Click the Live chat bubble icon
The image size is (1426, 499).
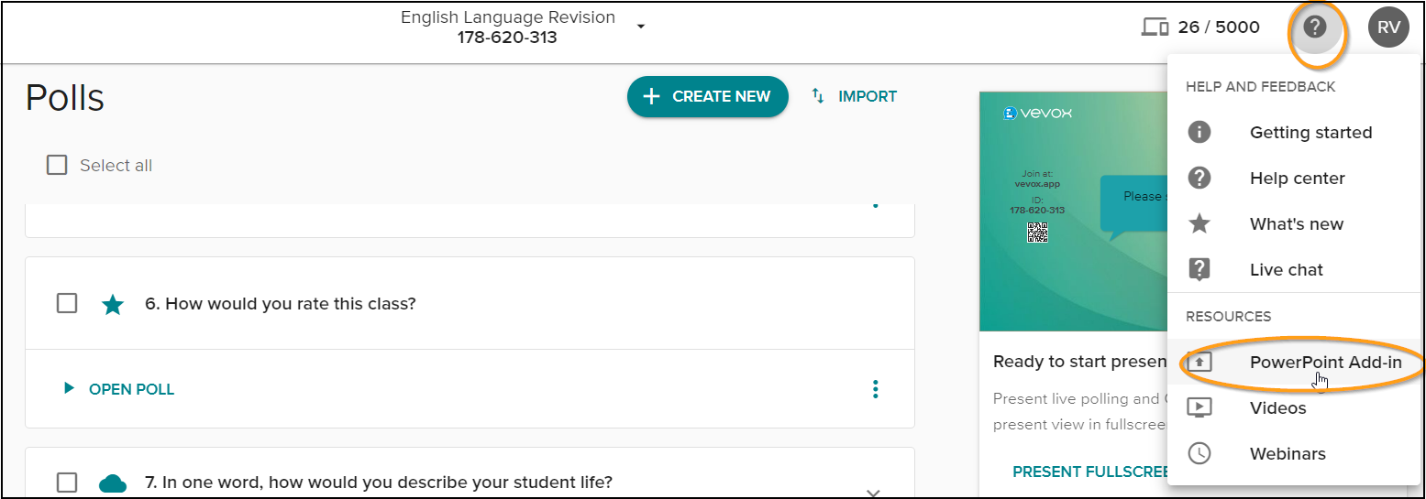pos(1199,269)
